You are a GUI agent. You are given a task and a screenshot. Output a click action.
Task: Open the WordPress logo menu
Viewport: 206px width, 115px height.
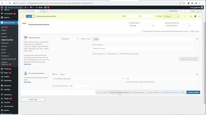click(2, 7)
